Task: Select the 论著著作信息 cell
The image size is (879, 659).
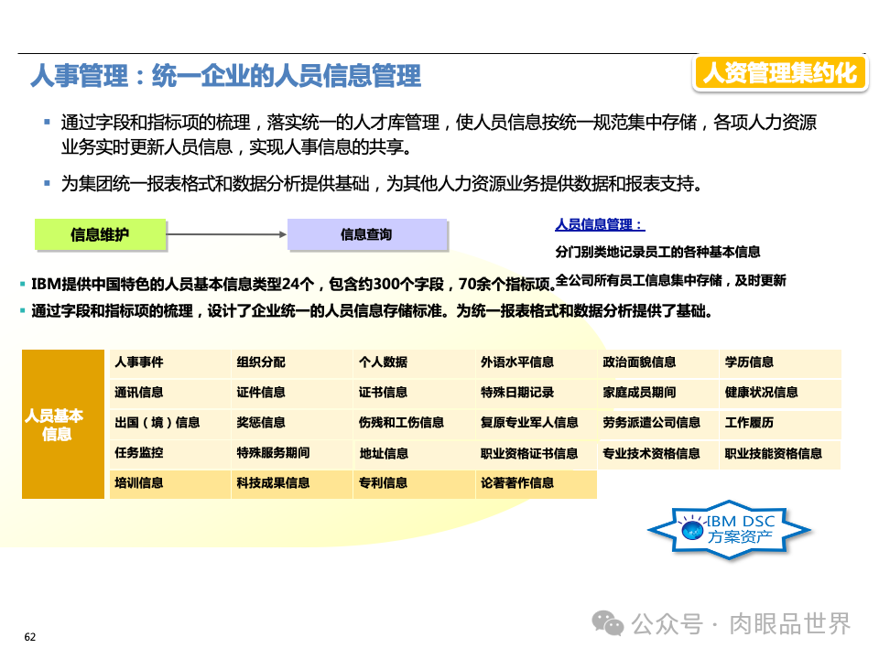Action: pos(536,484)
